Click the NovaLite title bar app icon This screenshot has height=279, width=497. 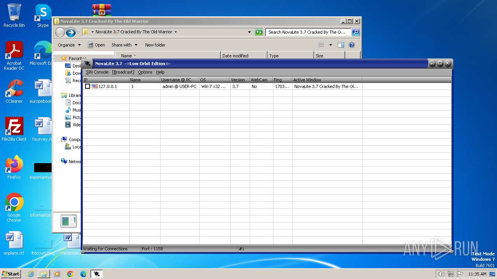[x=88, y=64]
